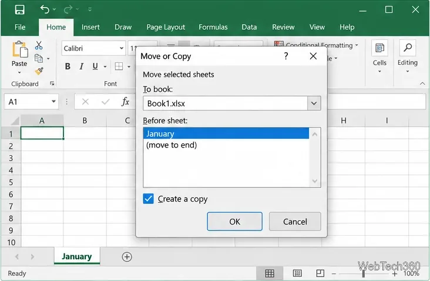Click the list scroll up arrow

[x=315, y=134]
